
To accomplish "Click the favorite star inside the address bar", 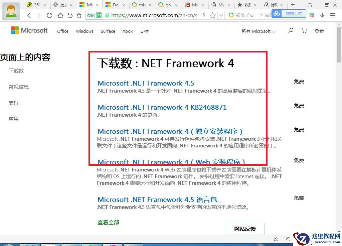I will (x=212, y=15).
